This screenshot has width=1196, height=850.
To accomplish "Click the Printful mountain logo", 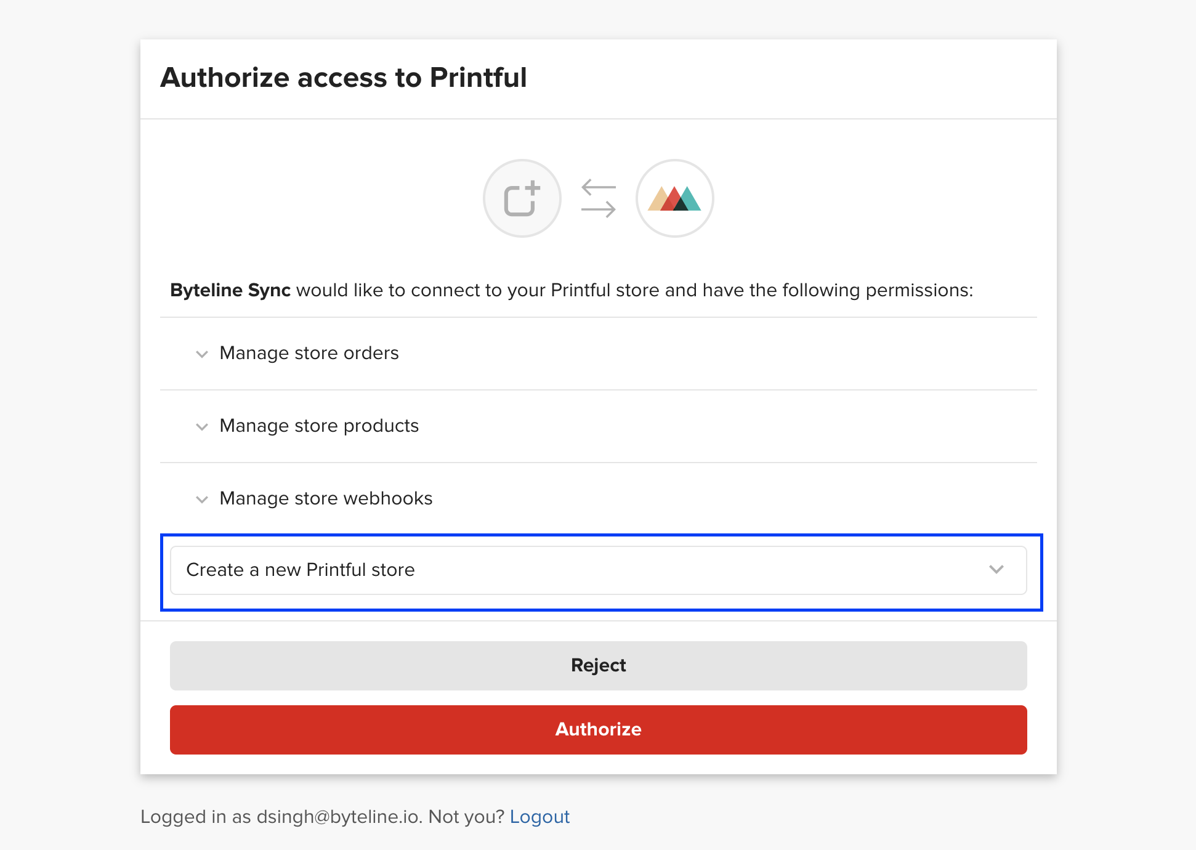I will 674,198.
